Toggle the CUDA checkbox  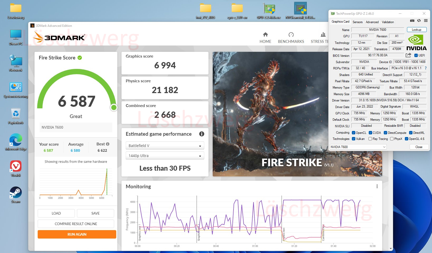(370, 133)
